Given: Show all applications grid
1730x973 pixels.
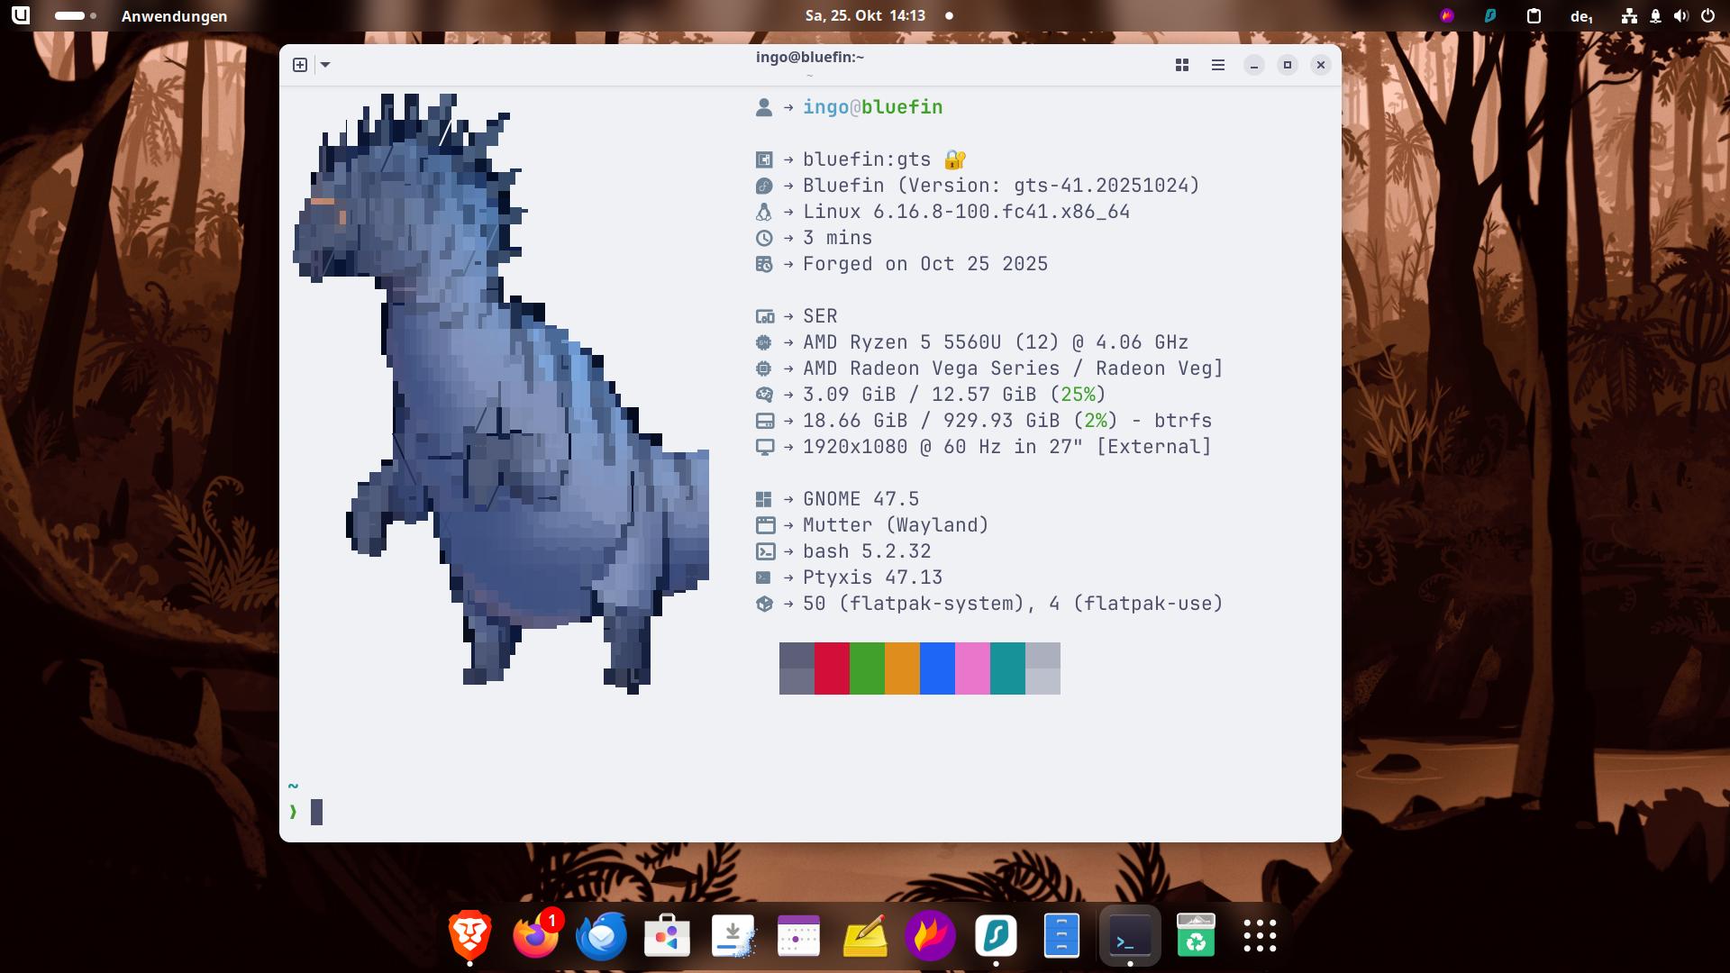Looking at the screenshot, I should [1260, 935].
